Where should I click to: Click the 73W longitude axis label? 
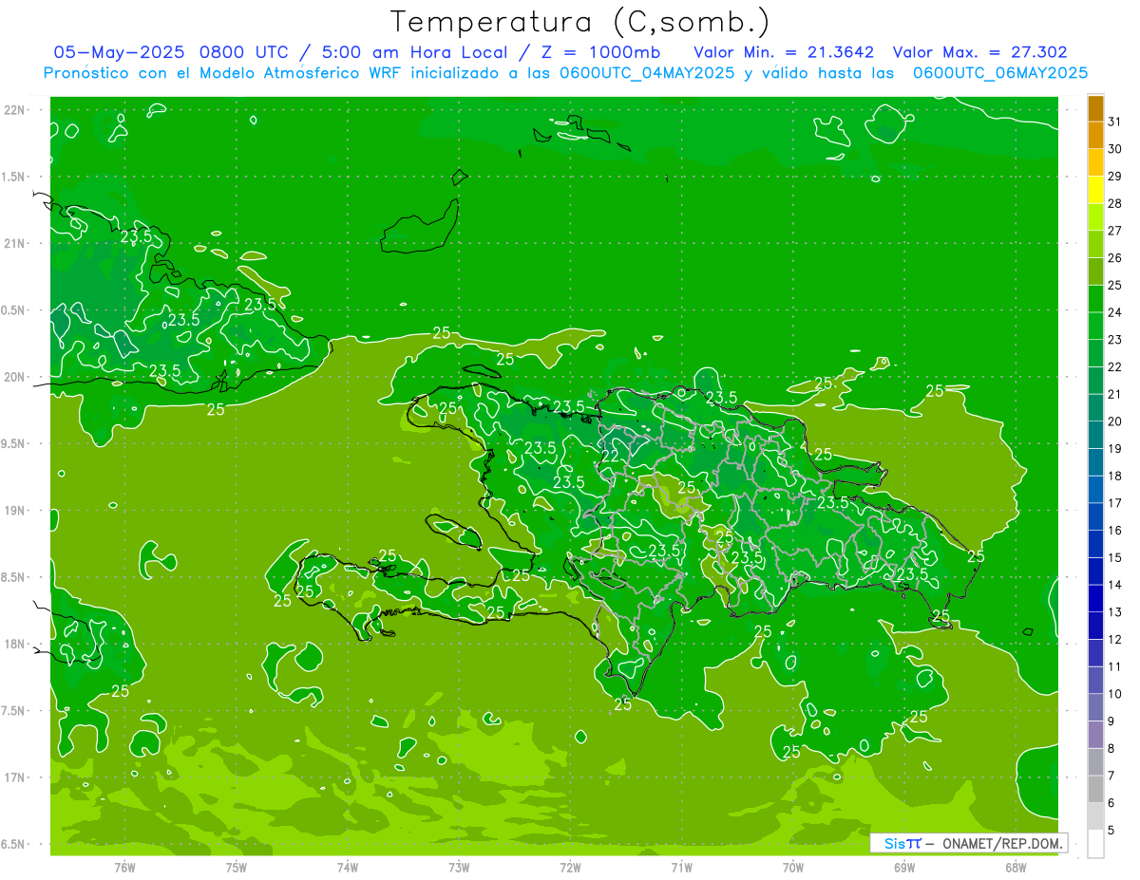459,867
